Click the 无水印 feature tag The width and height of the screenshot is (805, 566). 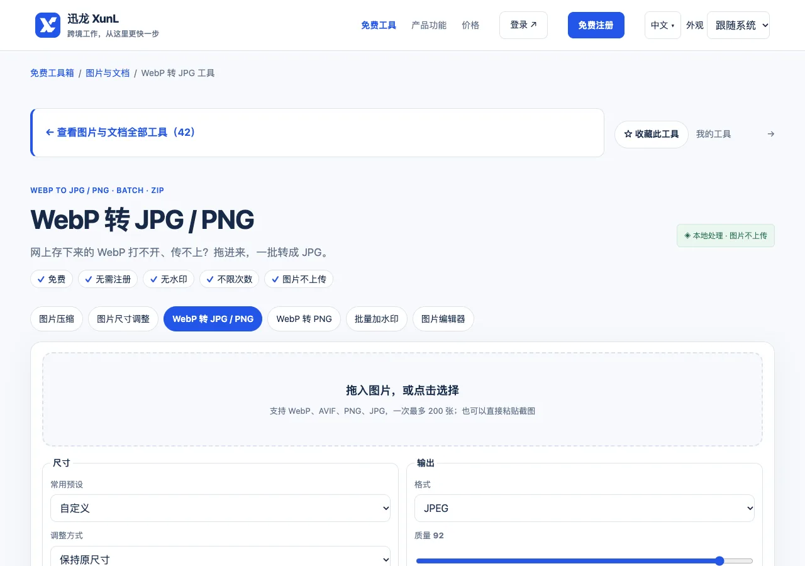coord(169,279)
